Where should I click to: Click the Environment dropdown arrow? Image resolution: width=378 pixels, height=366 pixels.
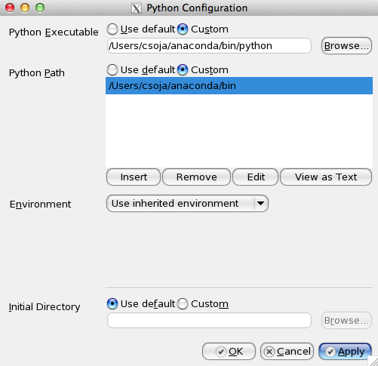(261, 203)
